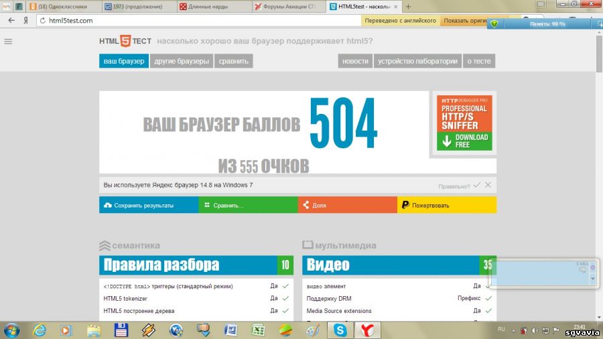Click the 'мультимедиа' category heading

tap(339, 245)
